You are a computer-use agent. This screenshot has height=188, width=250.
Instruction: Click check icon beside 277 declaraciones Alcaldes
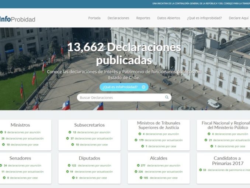click(138, 165)
